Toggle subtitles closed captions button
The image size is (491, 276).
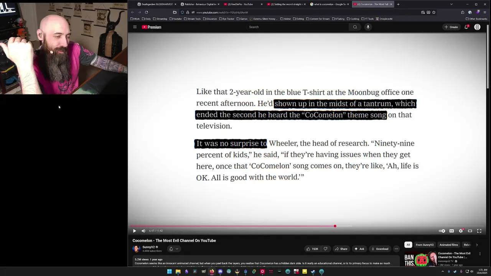451,231
